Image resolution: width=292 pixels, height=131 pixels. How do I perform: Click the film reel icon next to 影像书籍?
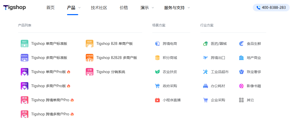point(241,86)
